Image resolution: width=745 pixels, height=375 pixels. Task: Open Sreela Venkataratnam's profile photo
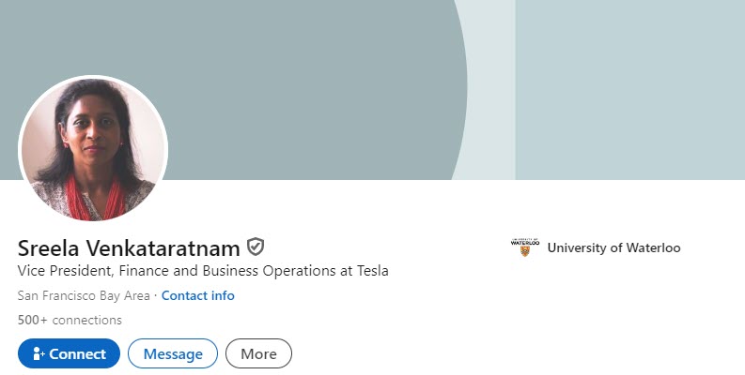click(93, 150)
